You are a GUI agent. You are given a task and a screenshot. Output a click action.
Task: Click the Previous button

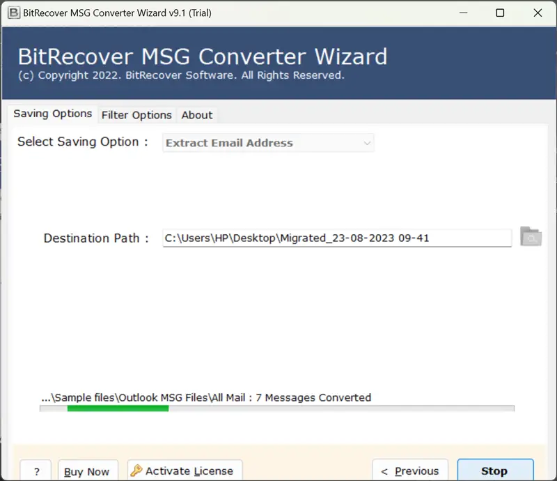point(410,471)
